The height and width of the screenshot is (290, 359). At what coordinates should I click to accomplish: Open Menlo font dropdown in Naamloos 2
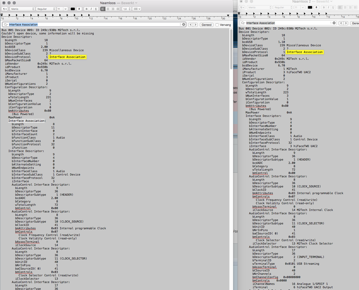click(259, 7)
